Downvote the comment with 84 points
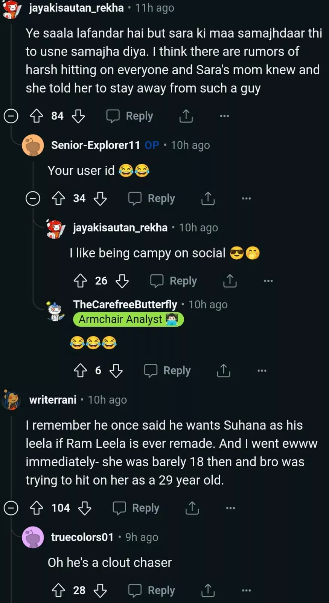This screenshot has height=603, width=329. pyautogui.click(x=78, y=116)
